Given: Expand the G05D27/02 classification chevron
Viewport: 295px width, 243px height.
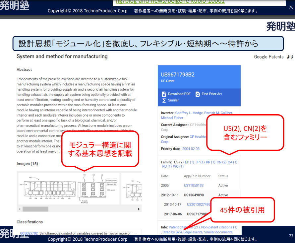Looking at the screenshot, I should pos(136,233).
